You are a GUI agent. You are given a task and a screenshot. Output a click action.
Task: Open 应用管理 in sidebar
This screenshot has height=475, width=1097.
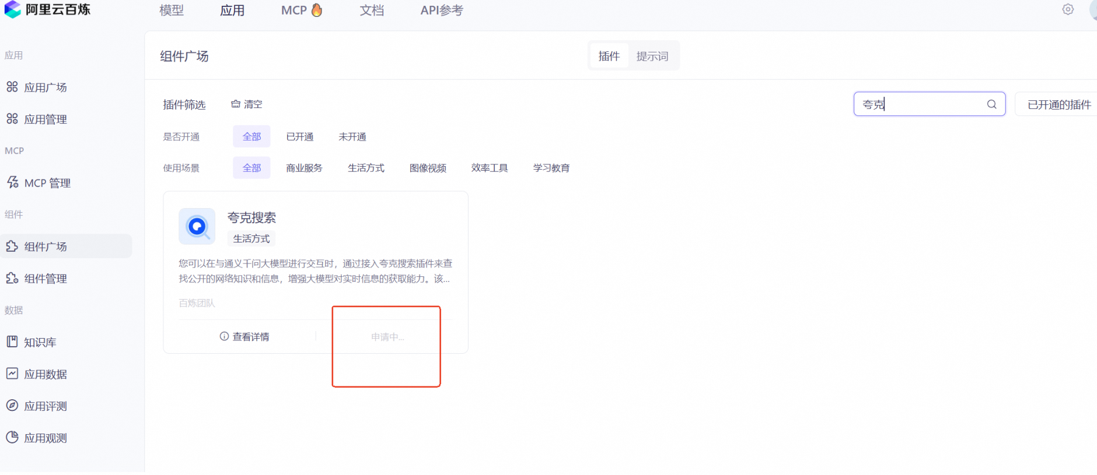[45, 119]
